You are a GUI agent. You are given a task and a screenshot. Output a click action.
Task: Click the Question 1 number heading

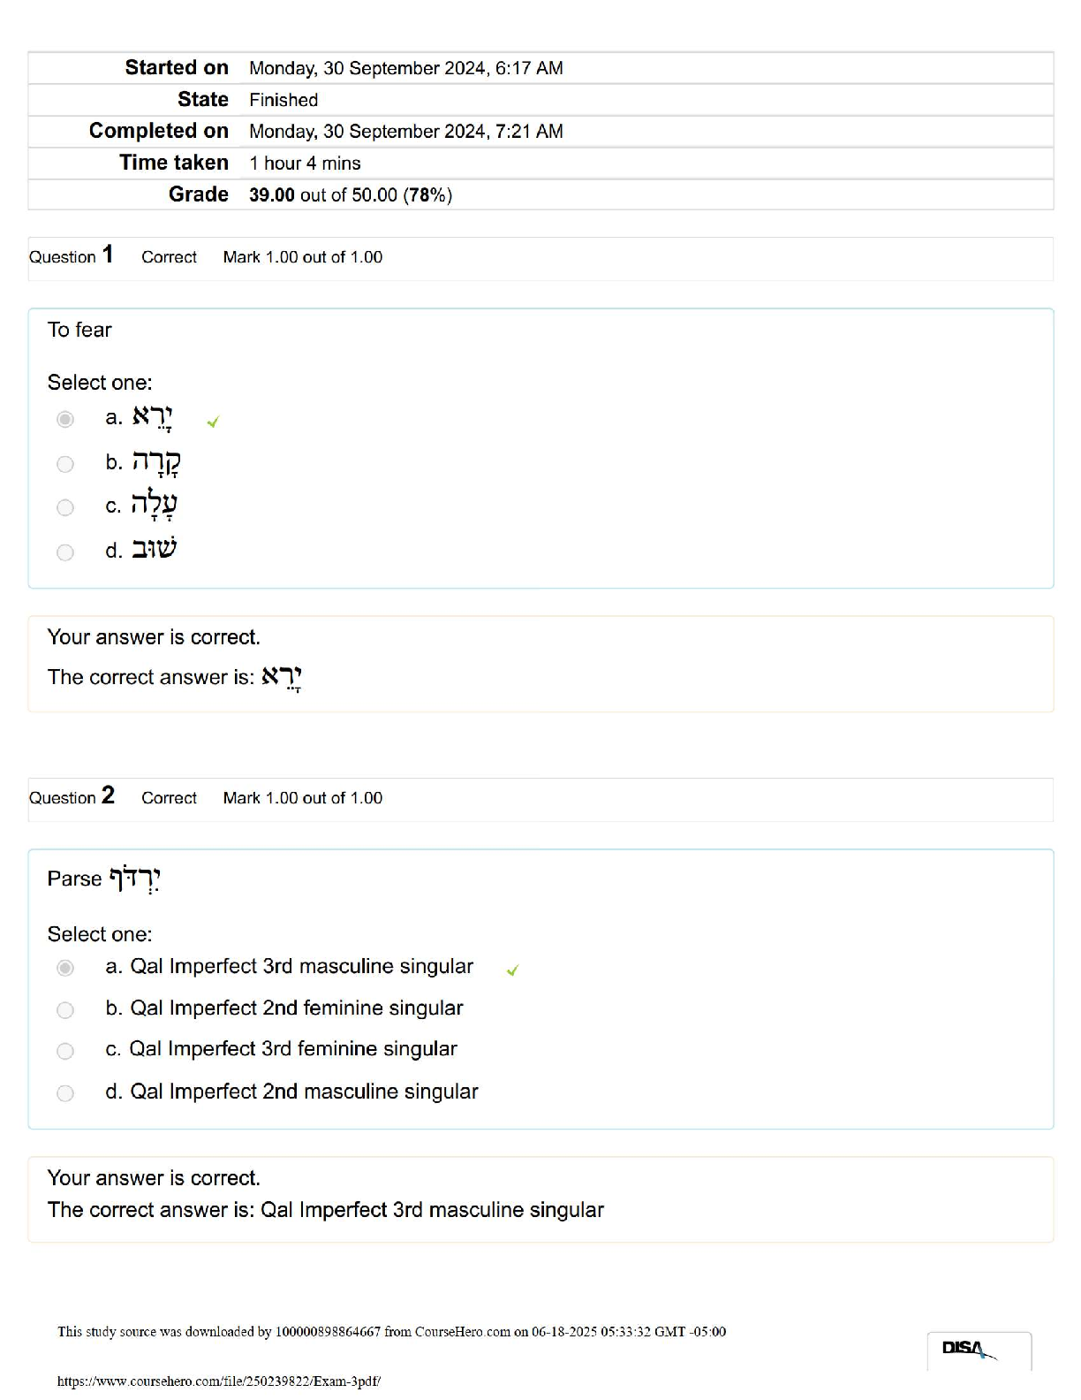point(72,256)
